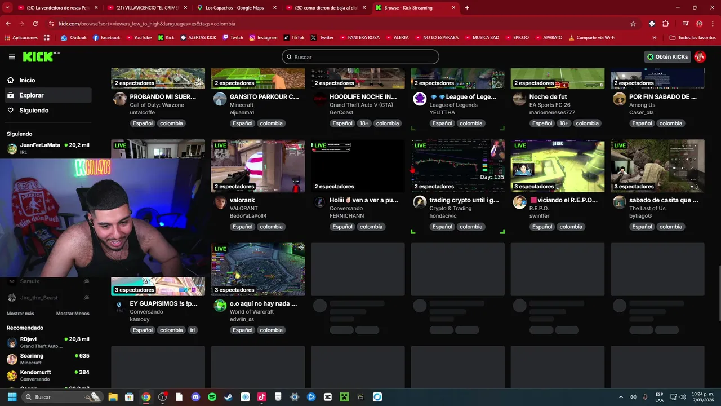Click the untalcoffe channel avatar
Screen dimensions: 721x406
click(119, 99)
